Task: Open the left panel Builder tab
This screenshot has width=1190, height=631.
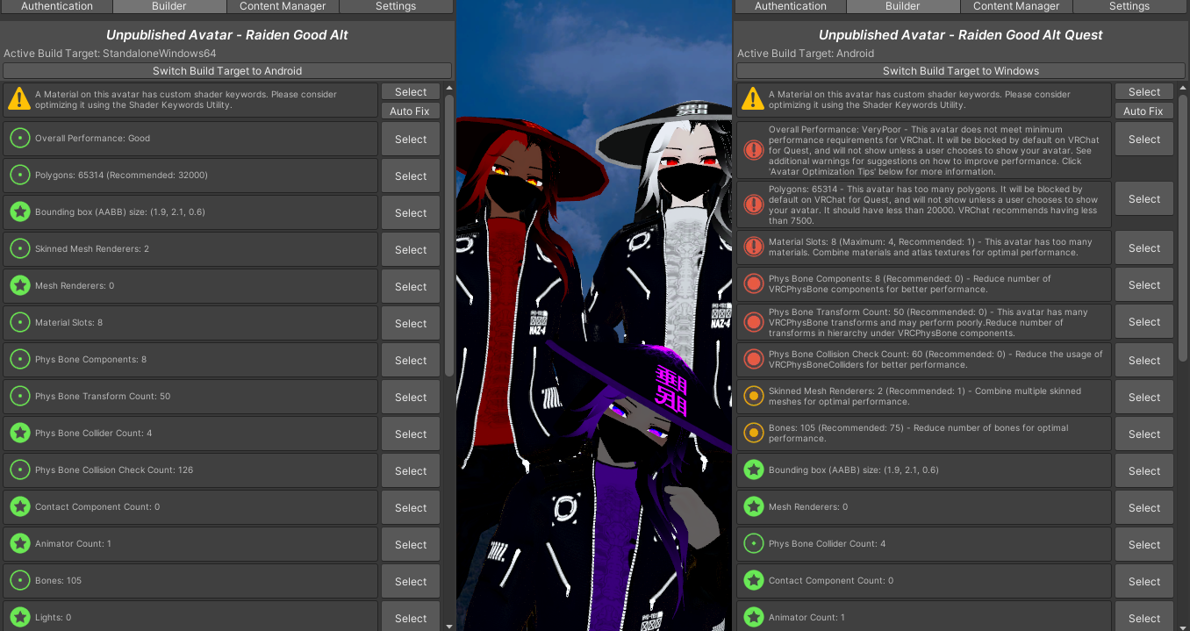Action: [x=169, y=6]
